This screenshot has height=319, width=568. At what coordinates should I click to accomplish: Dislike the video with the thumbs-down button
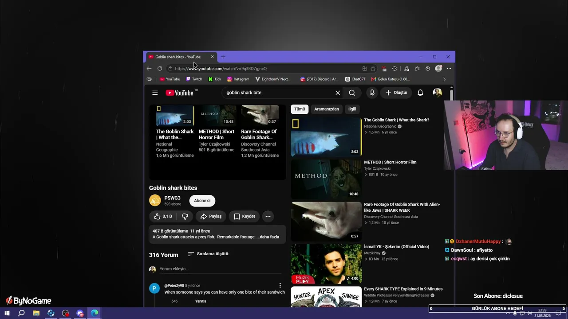(x=185, y=216)
